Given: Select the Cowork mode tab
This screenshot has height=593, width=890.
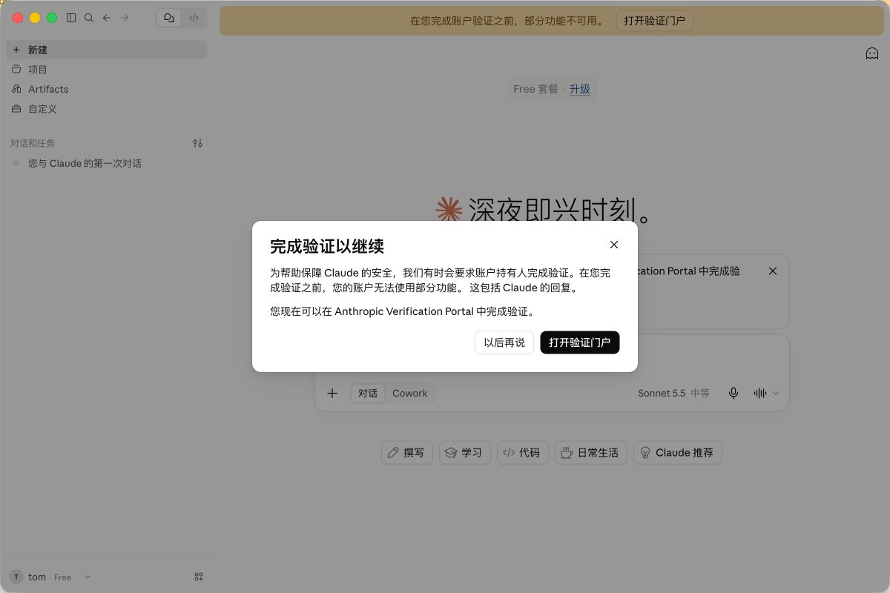Looking at the screenshot, I should pyautogui.click(x=410, y=393).
